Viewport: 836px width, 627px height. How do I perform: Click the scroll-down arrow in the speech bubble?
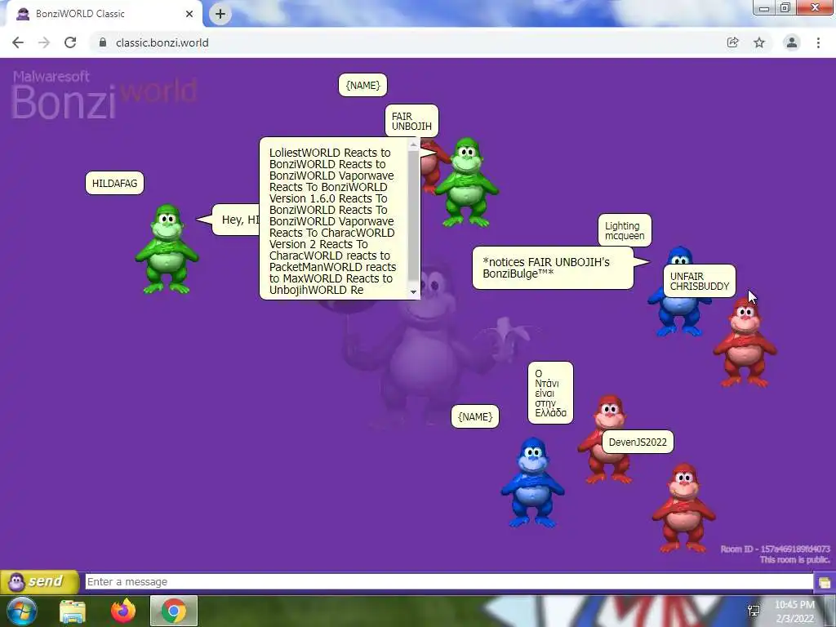(x=413, y=292)
